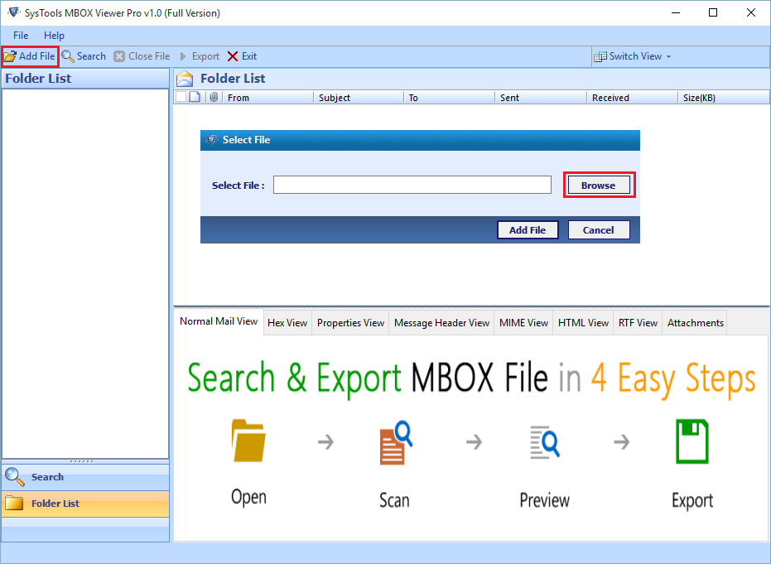Minimize the MBOX Viewer window
Image resolution: width=771 pixels, height=564 pixels.
676,12
